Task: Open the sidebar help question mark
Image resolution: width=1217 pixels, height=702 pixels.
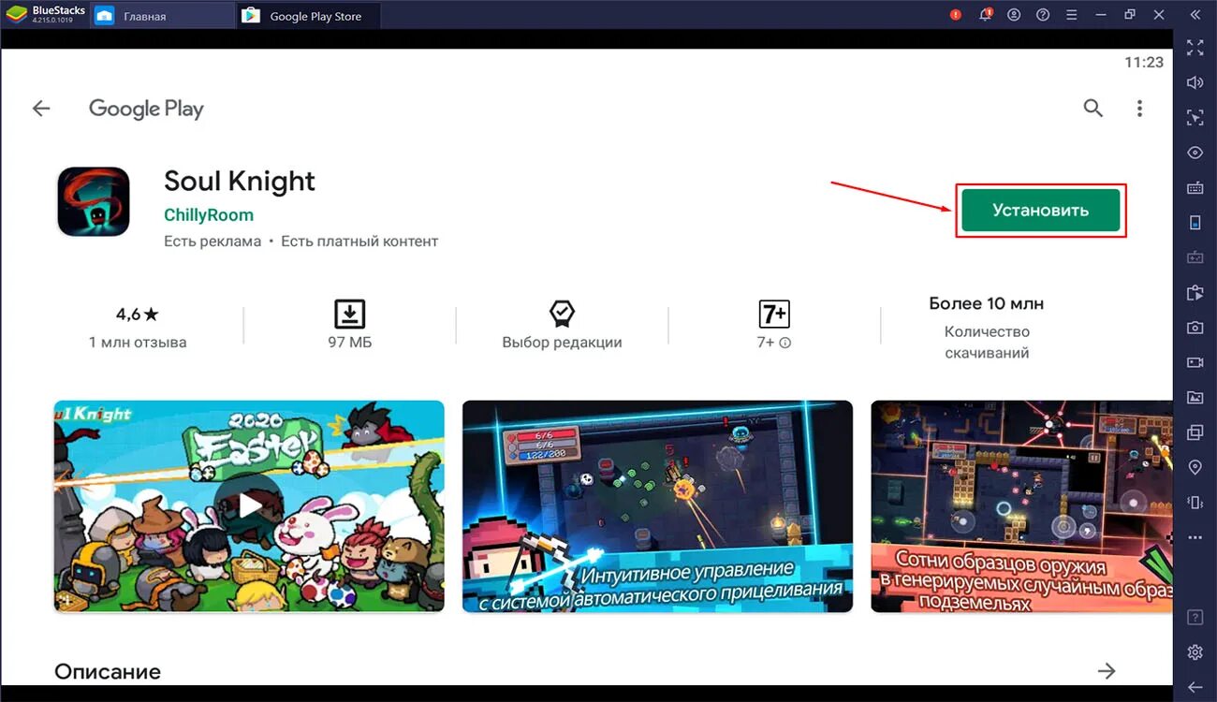Action: coord(1195,618)
